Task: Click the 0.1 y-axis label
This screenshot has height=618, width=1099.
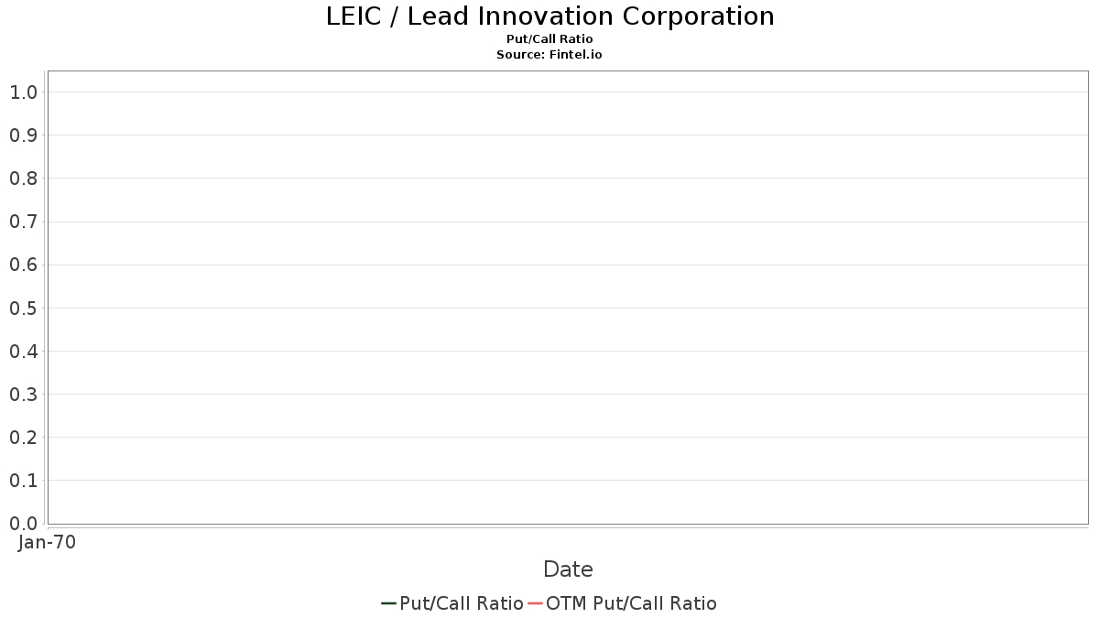Action: (23, 481)
